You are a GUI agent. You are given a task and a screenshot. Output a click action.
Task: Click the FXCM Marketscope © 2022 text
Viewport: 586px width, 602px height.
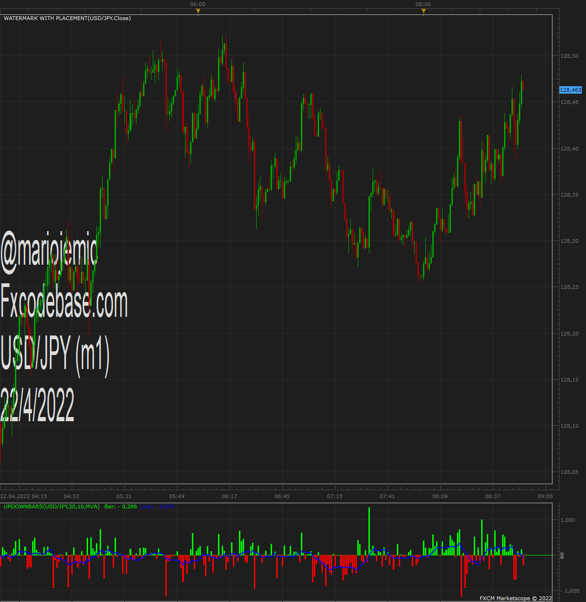(516, 598)
